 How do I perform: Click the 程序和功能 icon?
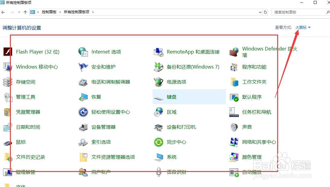[x=234, y=67]
